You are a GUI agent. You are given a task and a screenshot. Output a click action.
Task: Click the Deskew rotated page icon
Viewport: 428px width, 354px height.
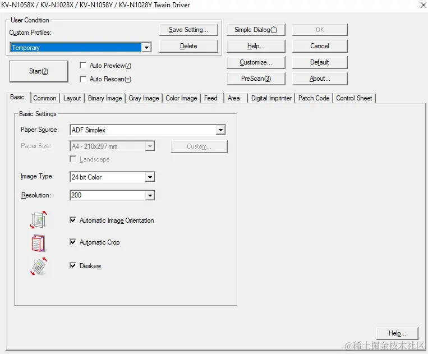(x=39, y=266)
